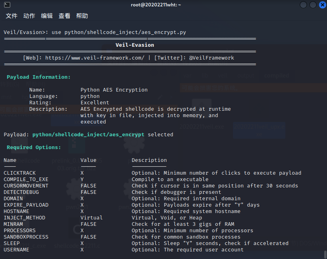
Task: Open the 查看 menu
Action: (64, 16)
